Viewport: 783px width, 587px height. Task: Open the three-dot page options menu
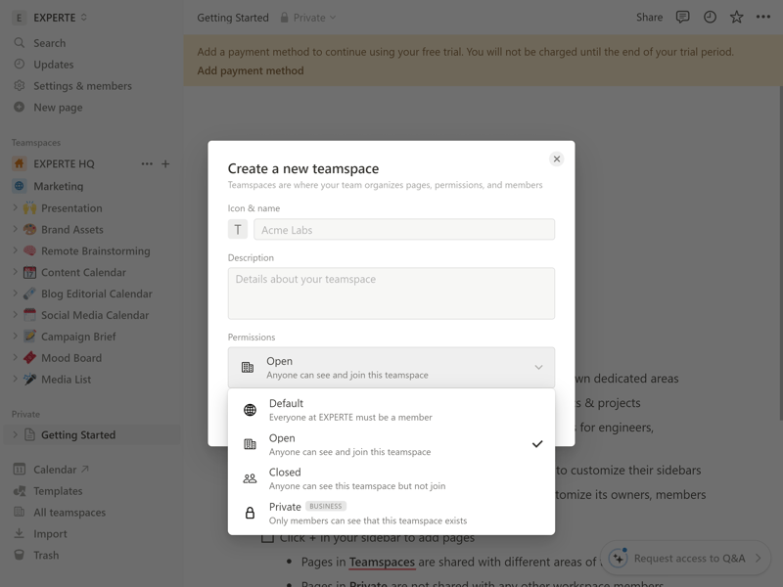point(763,17)
